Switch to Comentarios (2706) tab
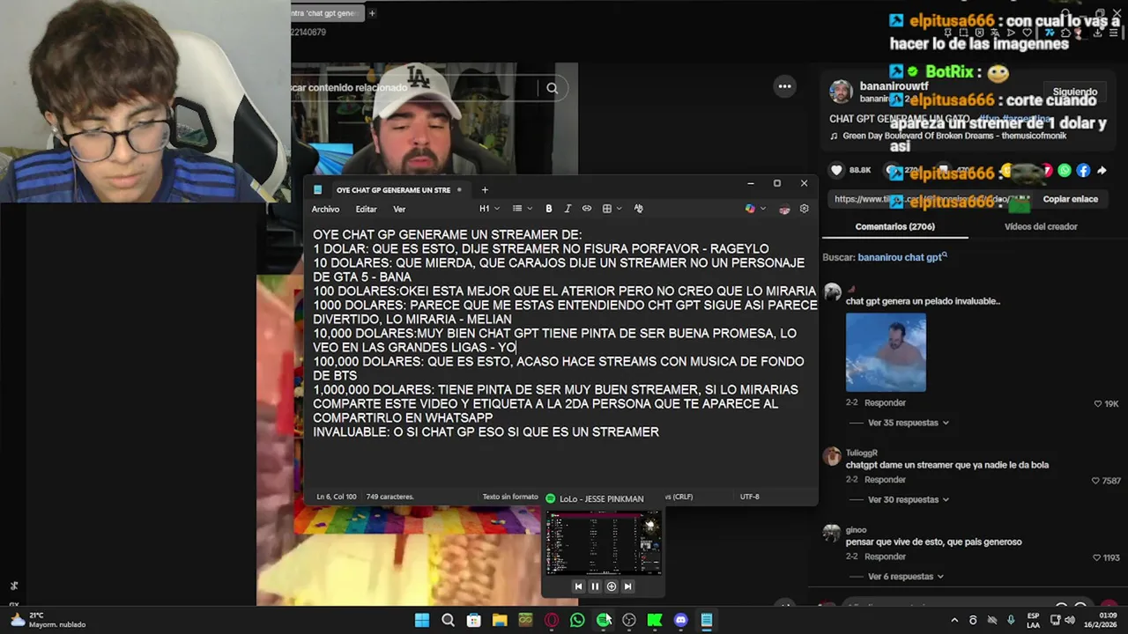Screen dimensions: 1128x634 pos(894,226)
